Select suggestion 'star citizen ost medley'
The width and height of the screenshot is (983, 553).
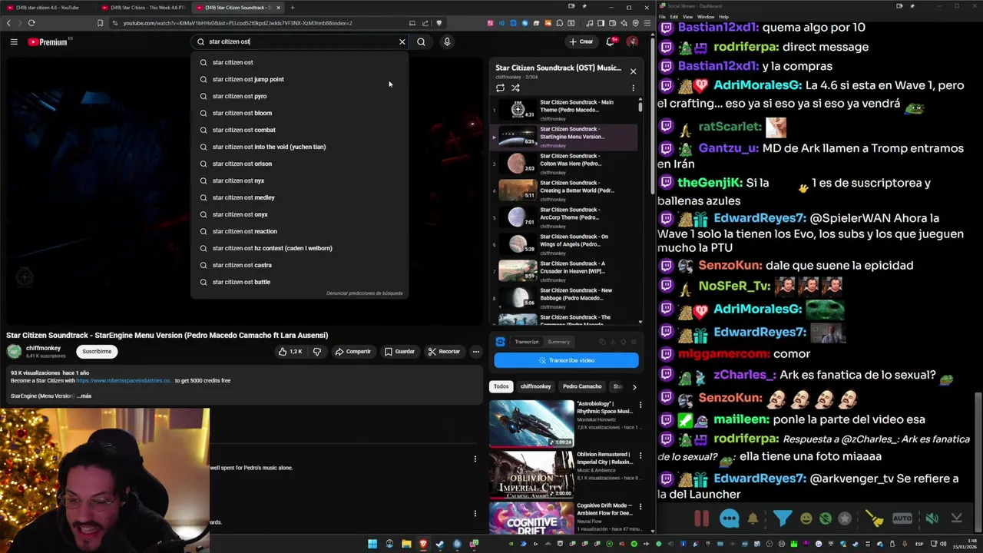pyautogui.click(x=300, y=197)
